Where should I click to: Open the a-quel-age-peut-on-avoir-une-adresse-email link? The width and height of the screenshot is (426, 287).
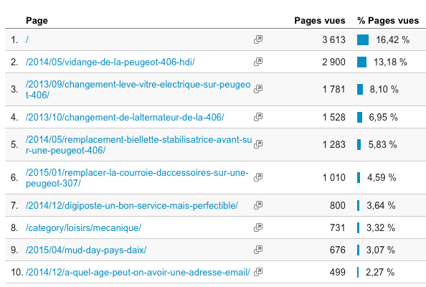[x=138, y=273]
